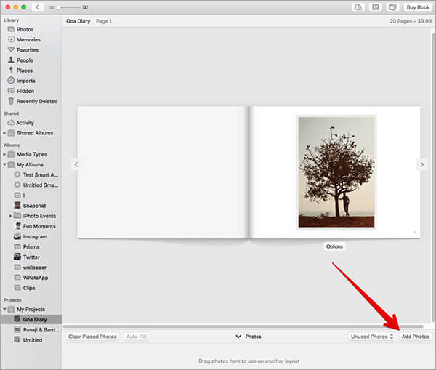Go to the next page spread arrow
Screen dimensions: 436x370
point(422,165)
